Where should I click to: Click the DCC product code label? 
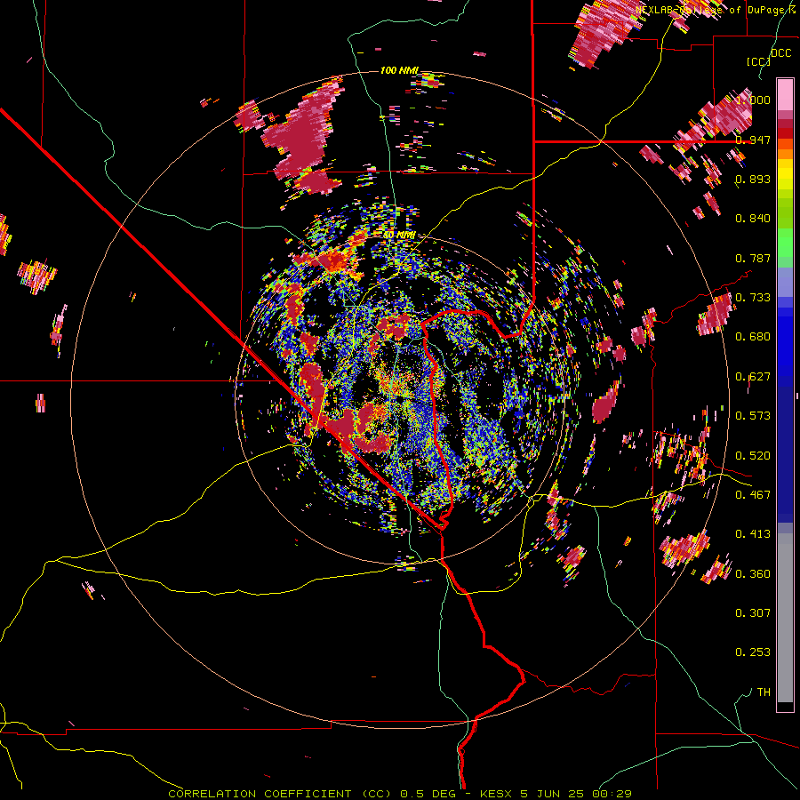[x=780, y=53]
